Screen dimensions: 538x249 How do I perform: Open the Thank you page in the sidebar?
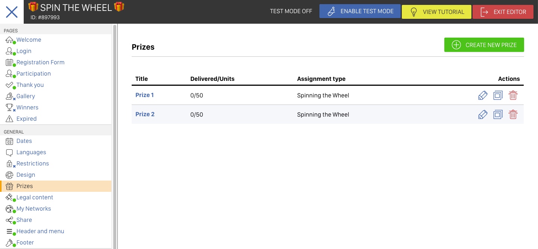tap(30, 85)
